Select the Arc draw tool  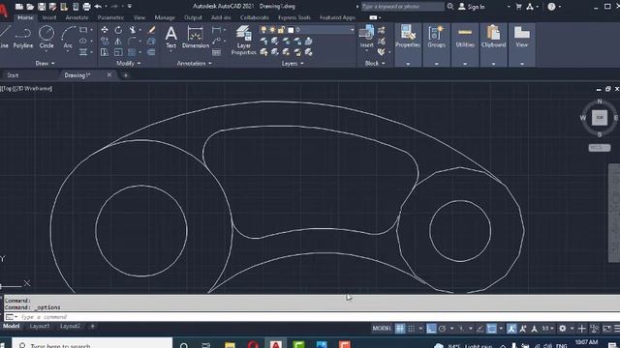click(68, 38)
